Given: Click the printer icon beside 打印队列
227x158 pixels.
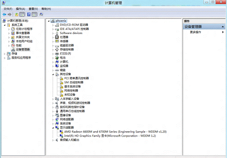Looking at the screenshot, I should [57, 54].
